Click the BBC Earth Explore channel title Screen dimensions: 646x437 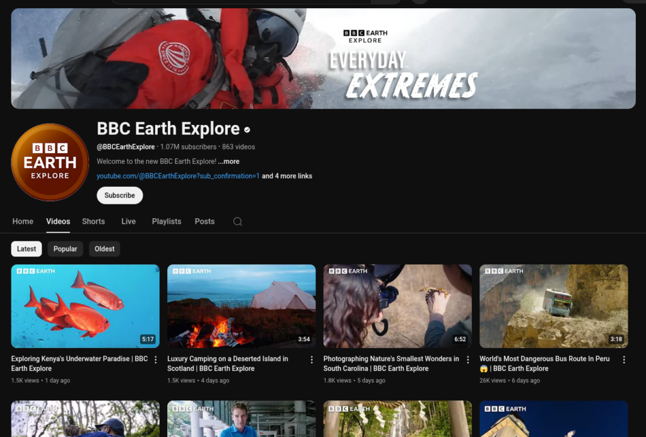point(168,129)
